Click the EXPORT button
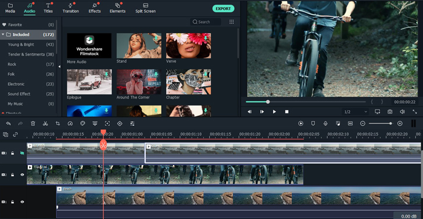423x219 pixels. 223,9
